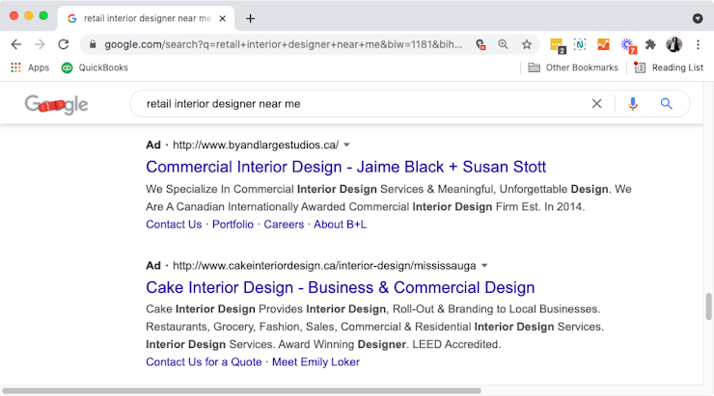Submit search with the magnifier icon

(666, 104)
